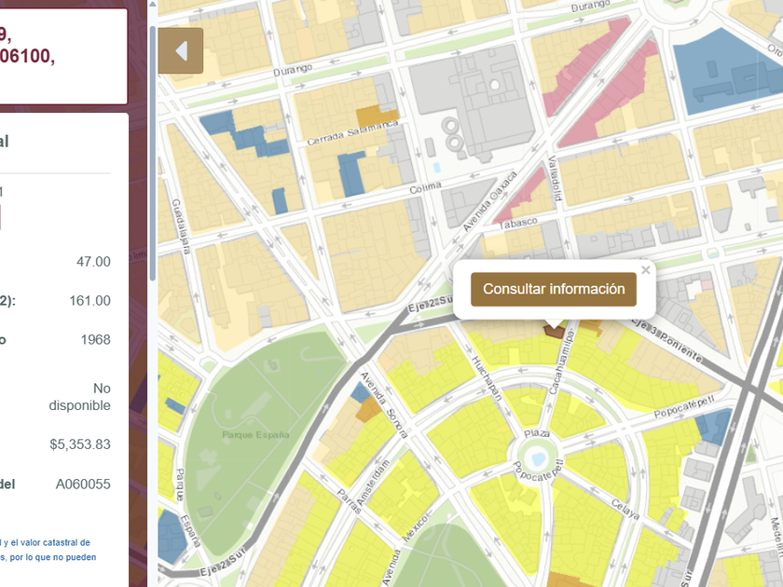Screen dimensions: 783x587
Task: Select the brown highlighted parcel under the popup
Action: point(554,329)
